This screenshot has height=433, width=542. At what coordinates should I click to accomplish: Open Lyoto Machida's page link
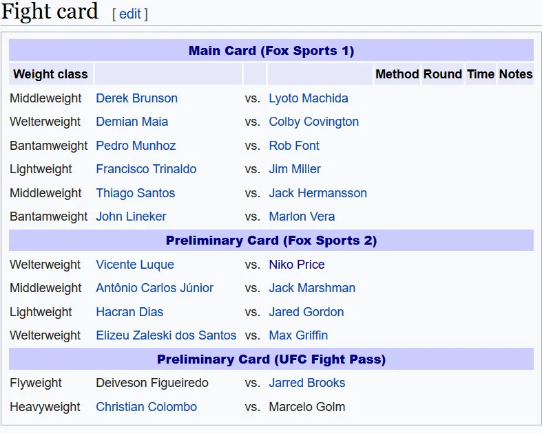point(308,98)
